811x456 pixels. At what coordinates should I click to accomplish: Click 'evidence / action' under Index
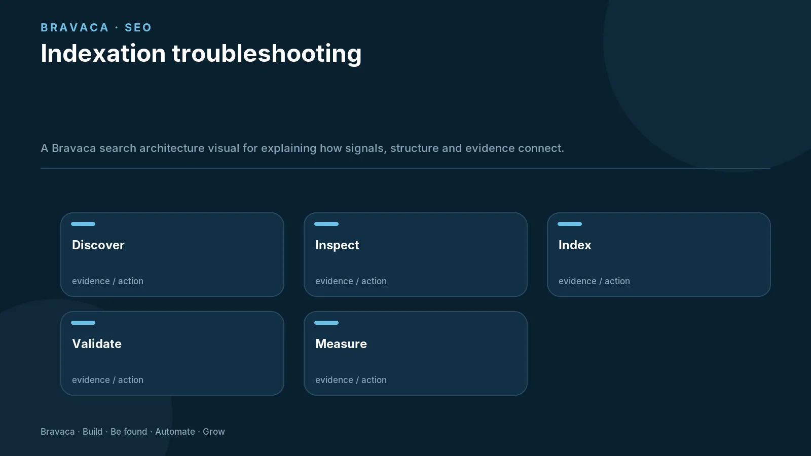[594, 281]
